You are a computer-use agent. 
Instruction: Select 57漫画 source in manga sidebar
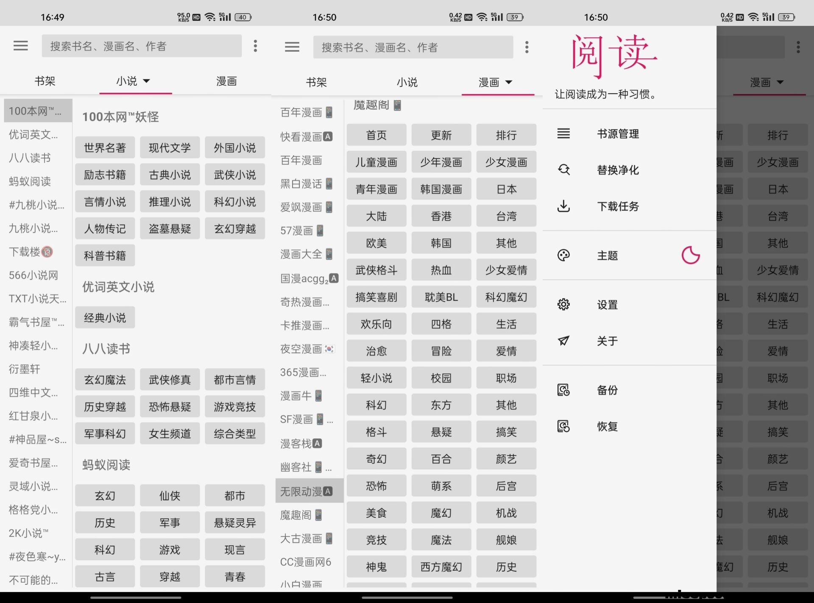click(309, 231)
